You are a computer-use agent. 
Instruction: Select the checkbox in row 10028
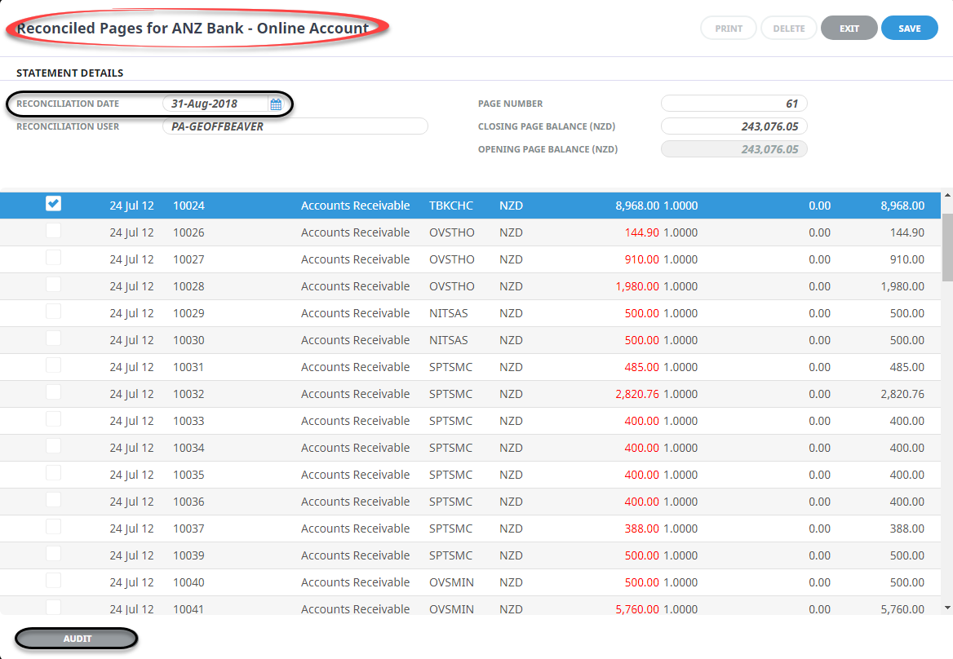click(x=54, y=285)
